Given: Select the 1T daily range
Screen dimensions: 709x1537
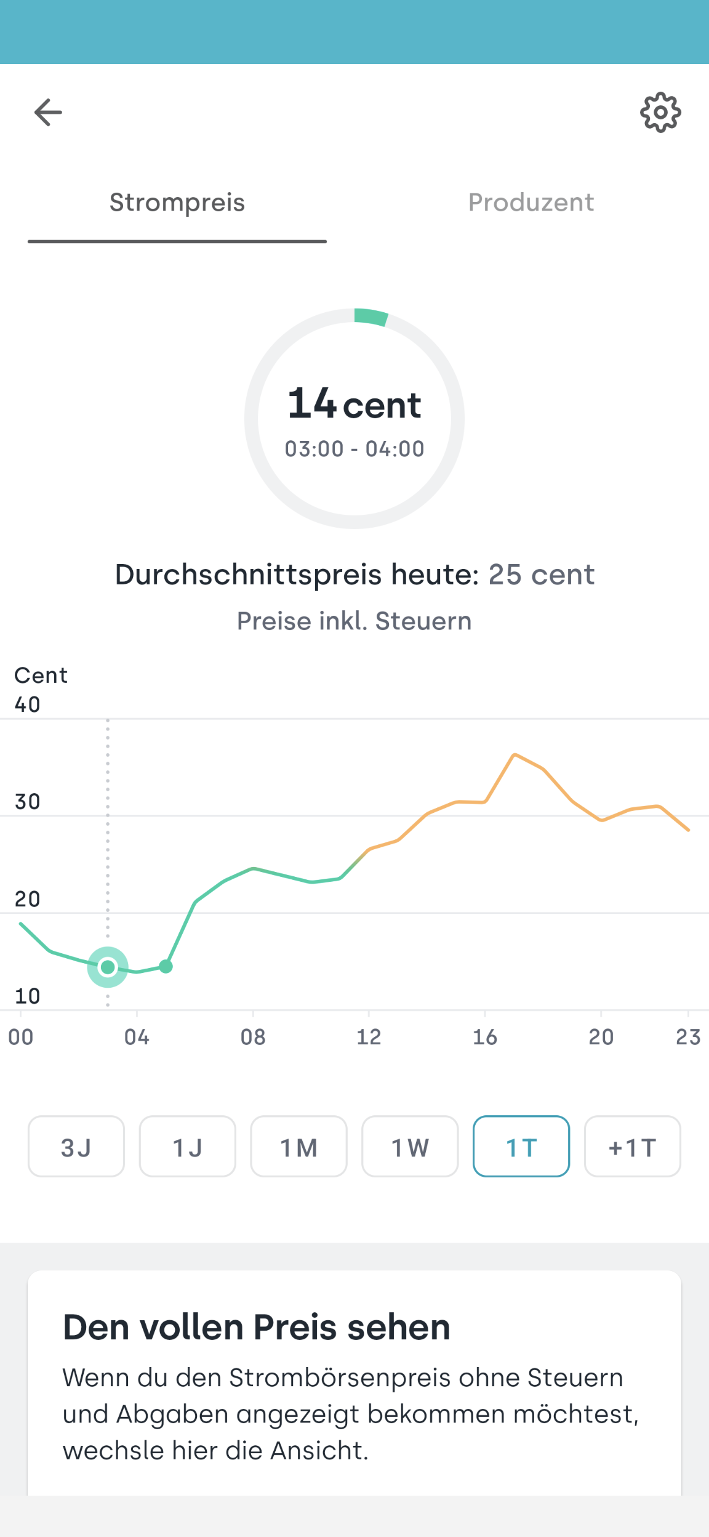Looking at the screenshot, I should (x=521, y=1147).
